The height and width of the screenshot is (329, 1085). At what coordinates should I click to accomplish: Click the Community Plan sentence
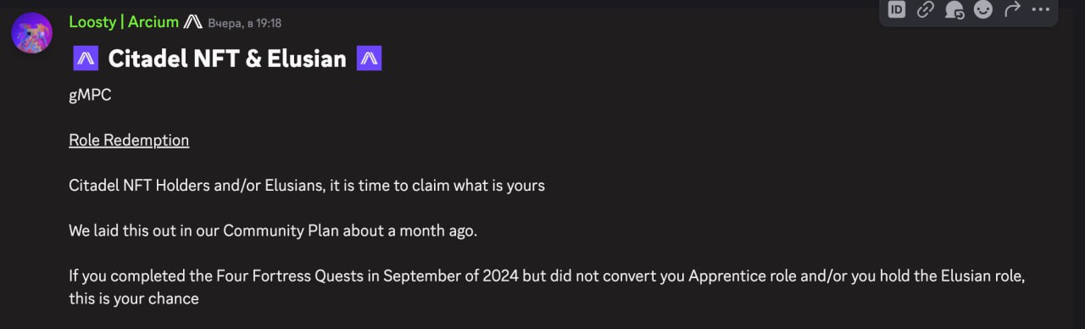(x=273, y=231)
